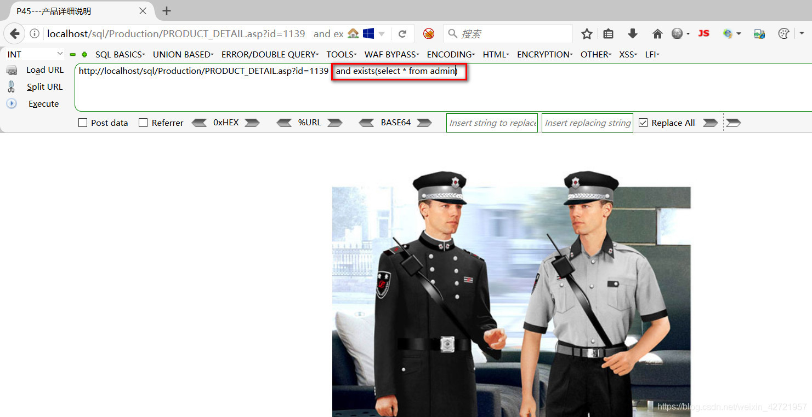Image resolution: width=812 pixels, height=417 pixels.
Task: Close the P45 product detail tab
Action: 143,11
